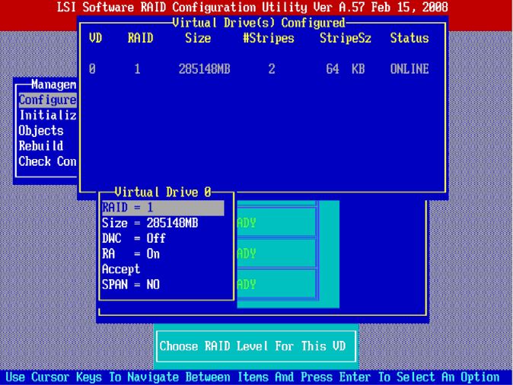Click the #Stripes column header
The width and height of the screenshot is (513, 385).
pyautogui.click(x=268, y=38)
